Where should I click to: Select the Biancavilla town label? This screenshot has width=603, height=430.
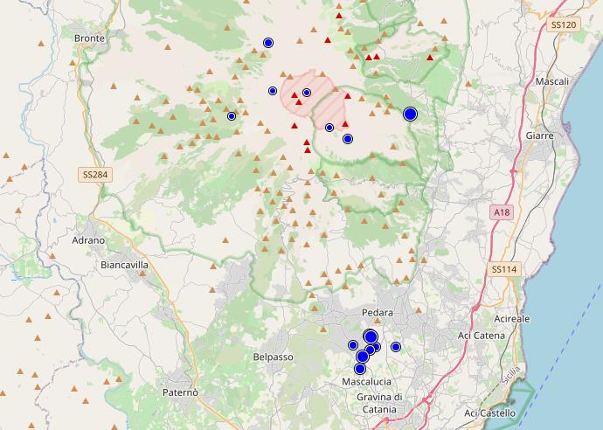click(125, 264)
